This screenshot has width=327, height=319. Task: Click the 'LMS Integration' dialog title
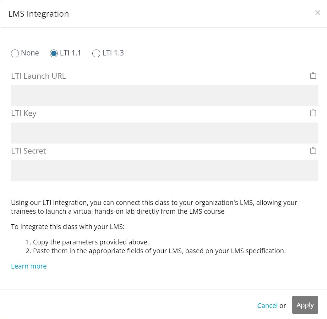[x=39, y=14]
